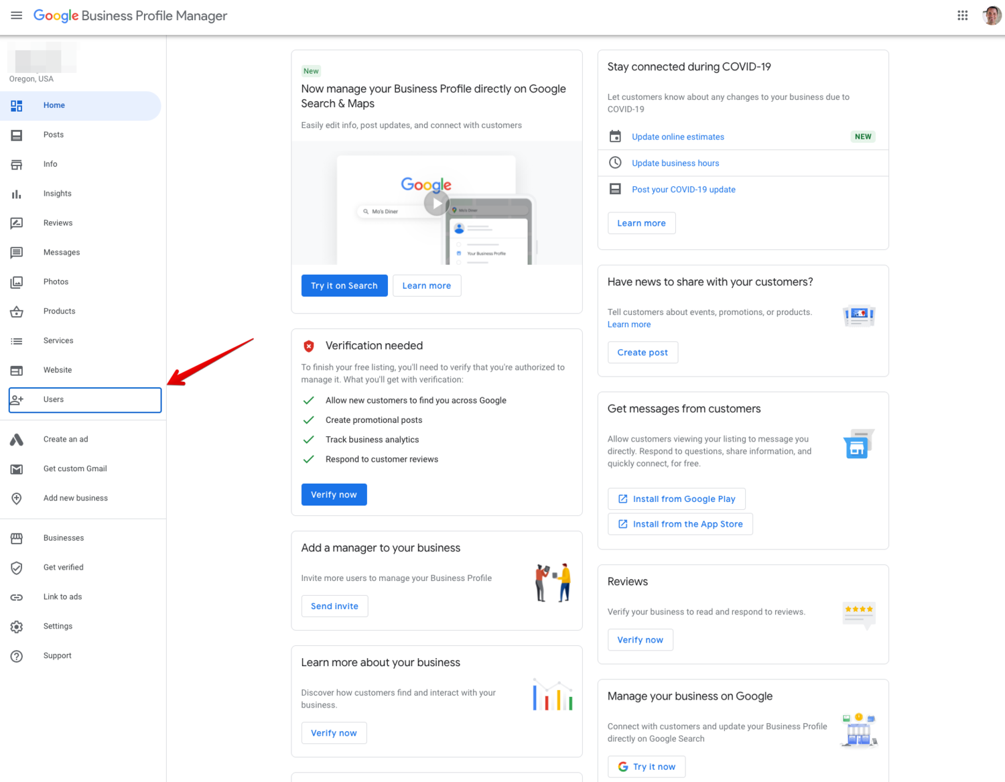Click Learn more next to Try it on Search
The width and height of the screenshot is (1005, 782).
(427, 285)
